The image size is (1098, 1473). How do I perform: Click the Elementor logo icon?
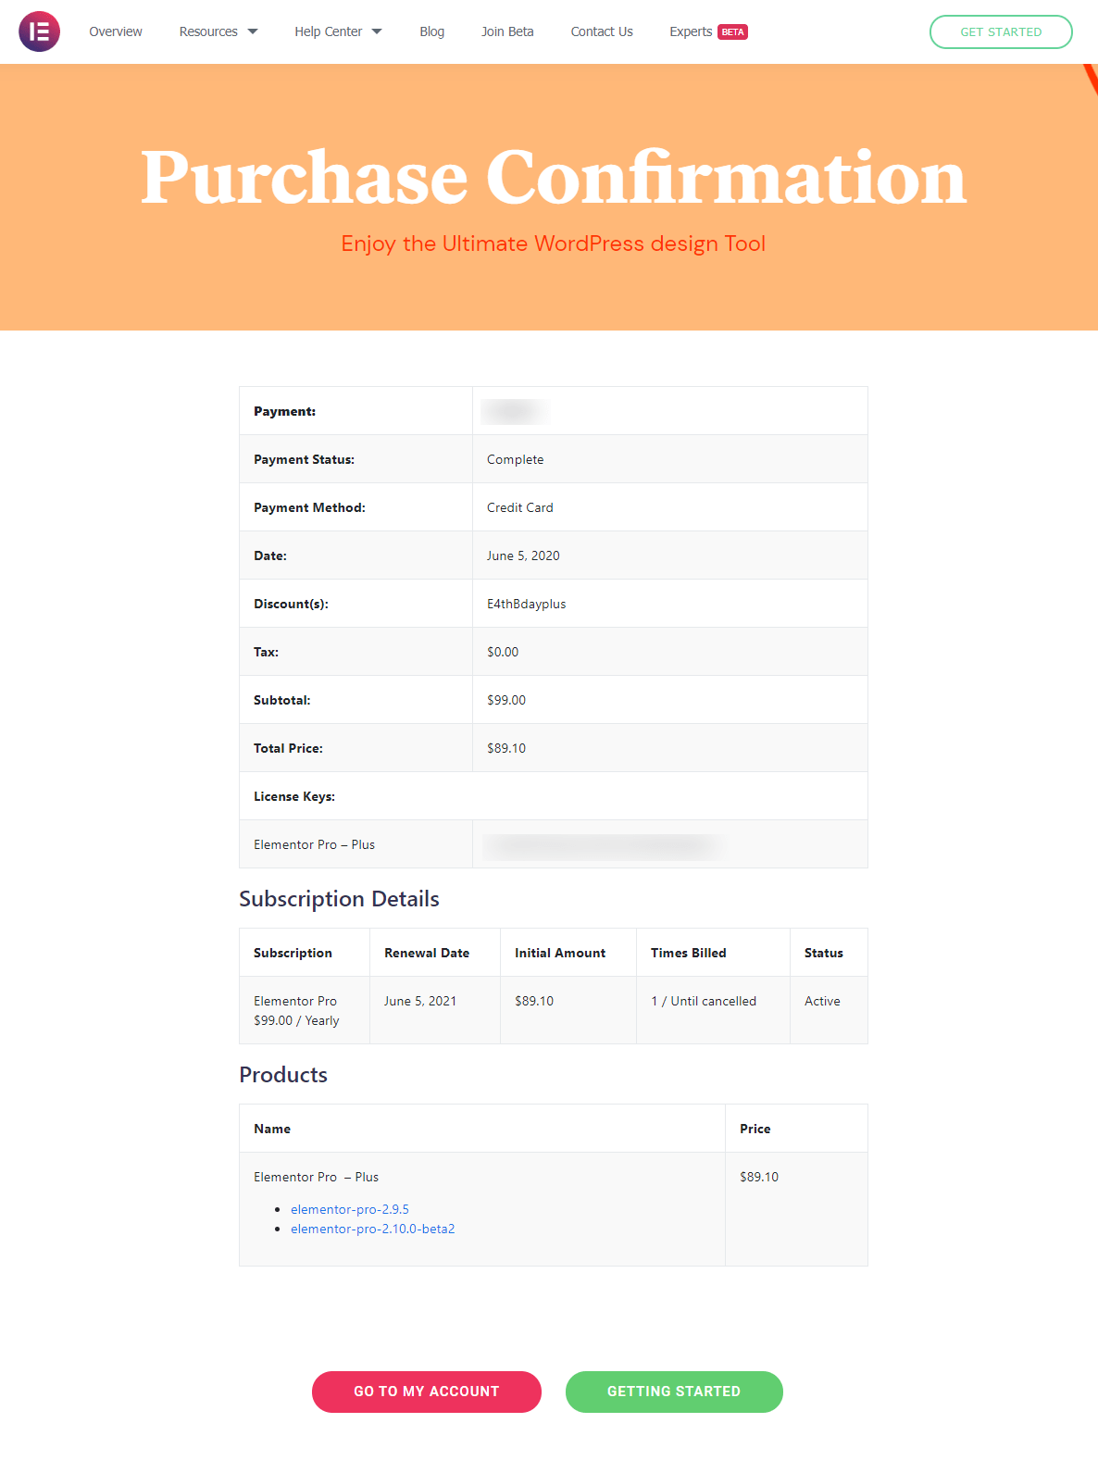[x=39, y=31]
